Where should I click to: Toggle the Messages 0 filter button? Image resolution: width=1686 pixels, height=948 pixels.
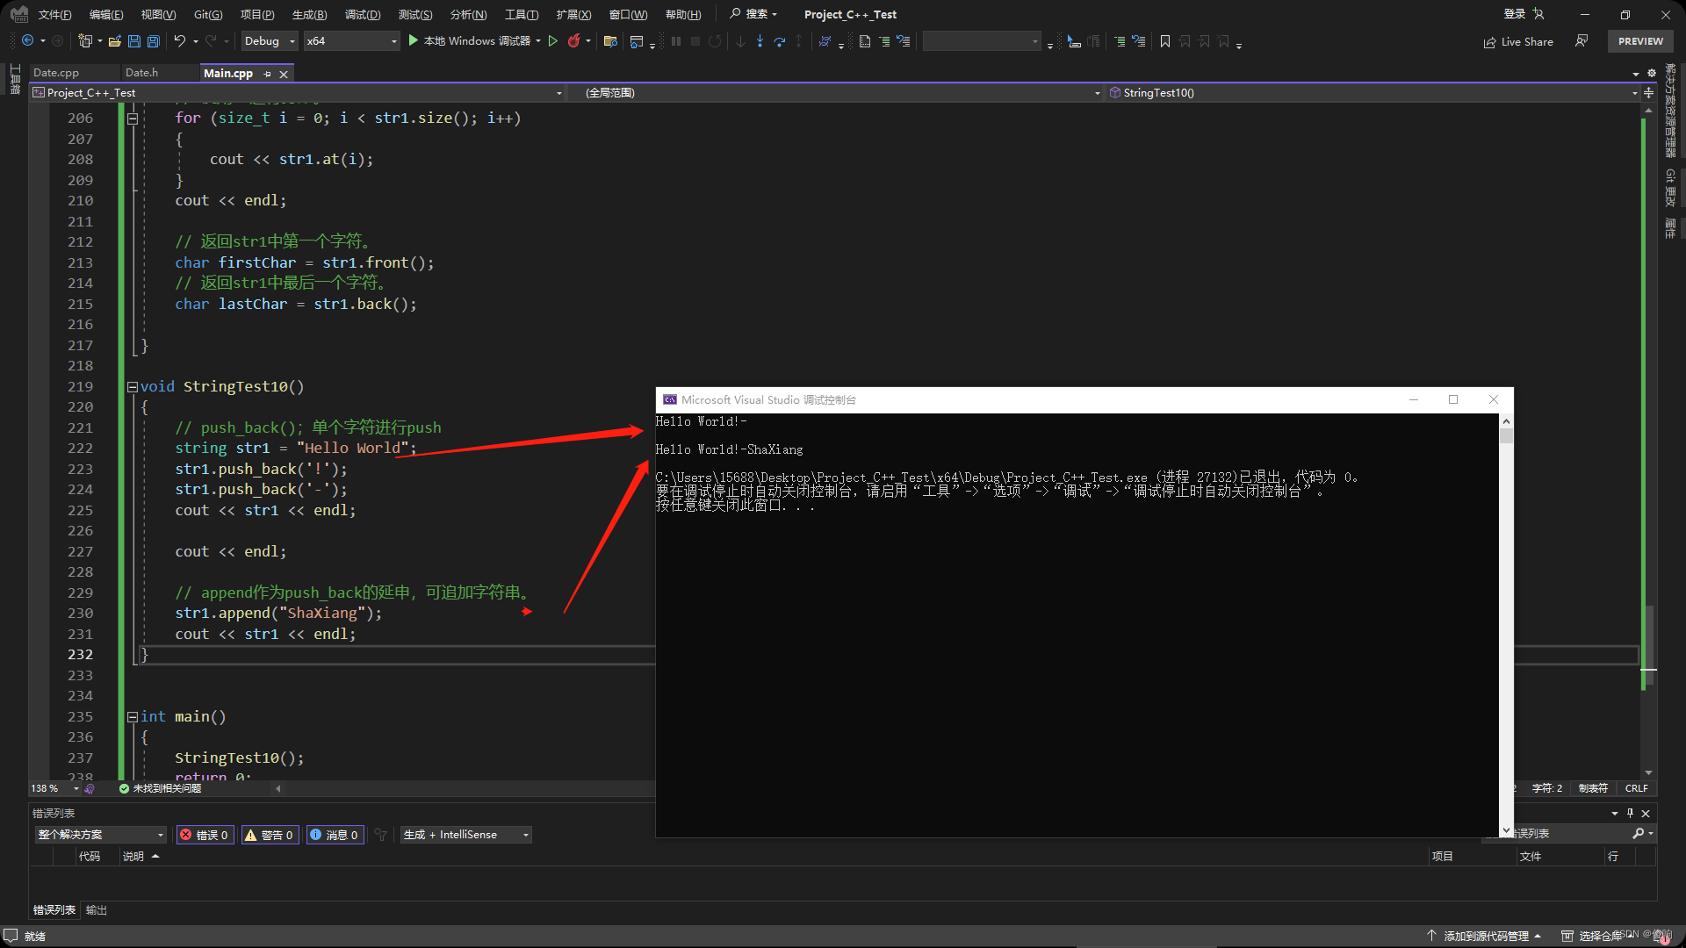335,835
